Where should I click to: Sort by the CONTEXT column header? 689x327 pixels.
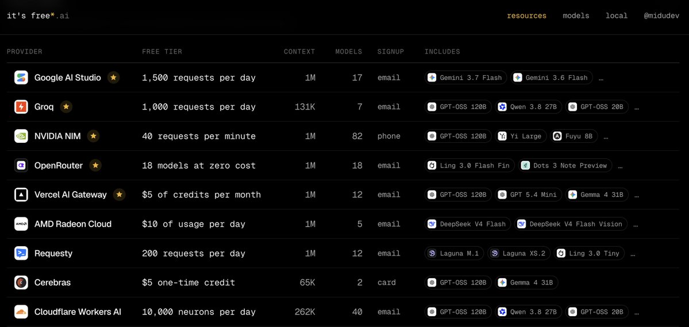pos(300,52)
